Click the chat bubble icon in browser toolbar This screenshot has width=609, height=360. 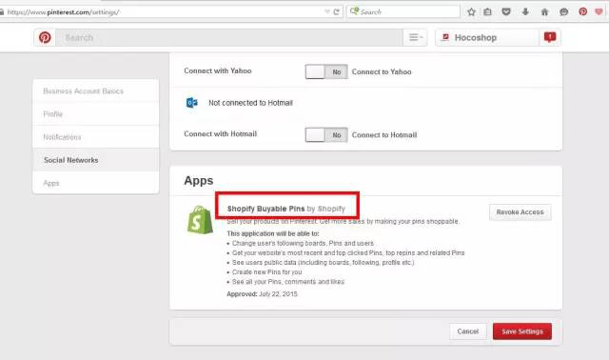click(x=563, y=12)
